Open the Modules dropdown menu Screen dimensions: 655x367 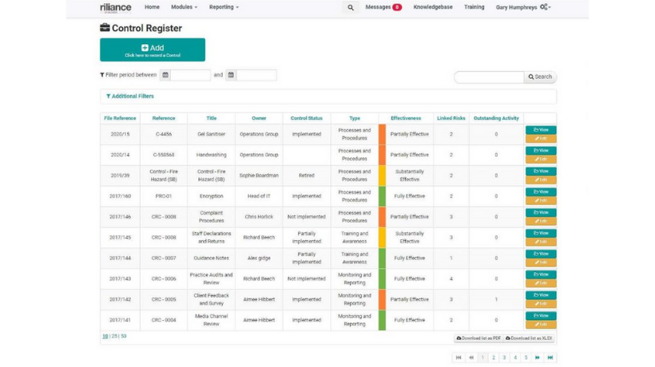click(x=185, y=7)
